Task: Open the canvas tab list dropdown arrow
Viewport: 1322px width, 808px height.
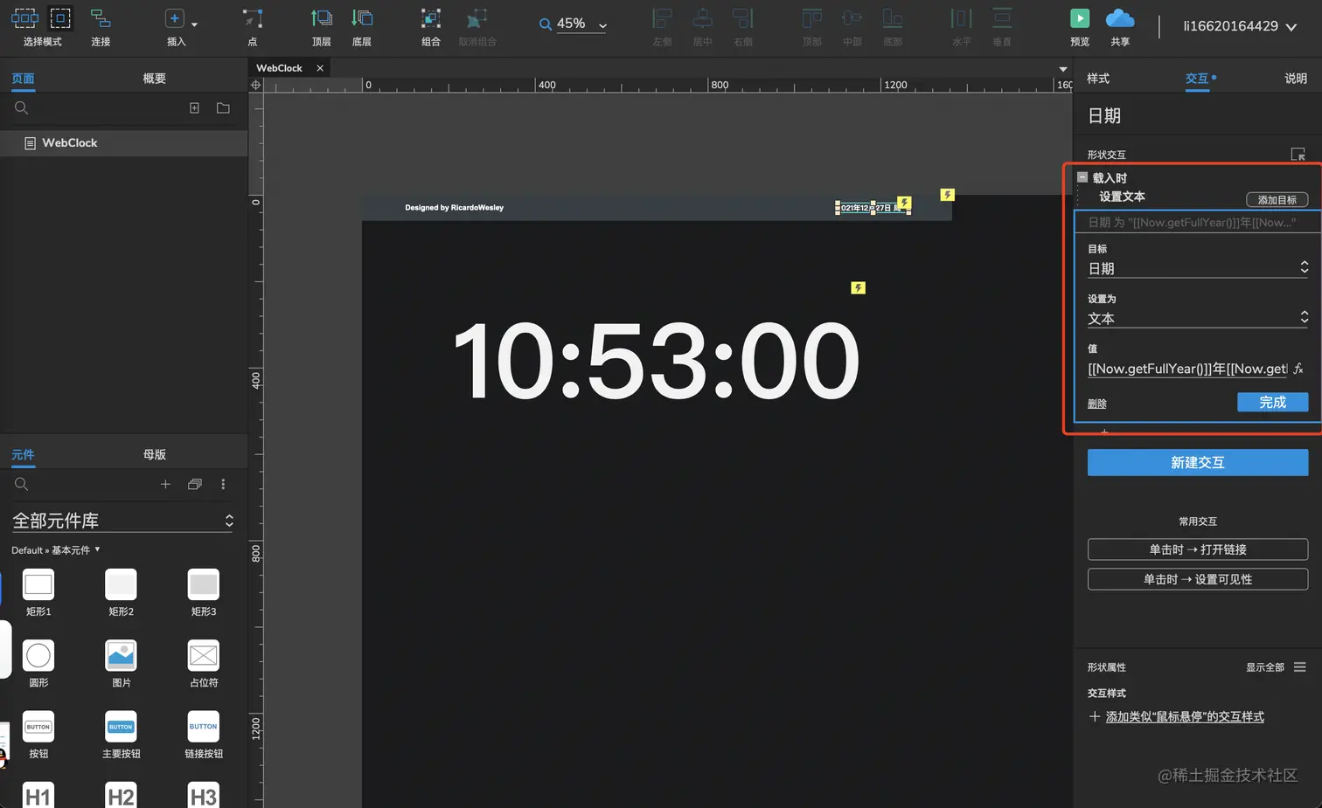Action: click(1063, 69)
